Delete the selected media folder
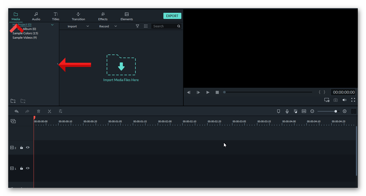 (x=23, y=101)
